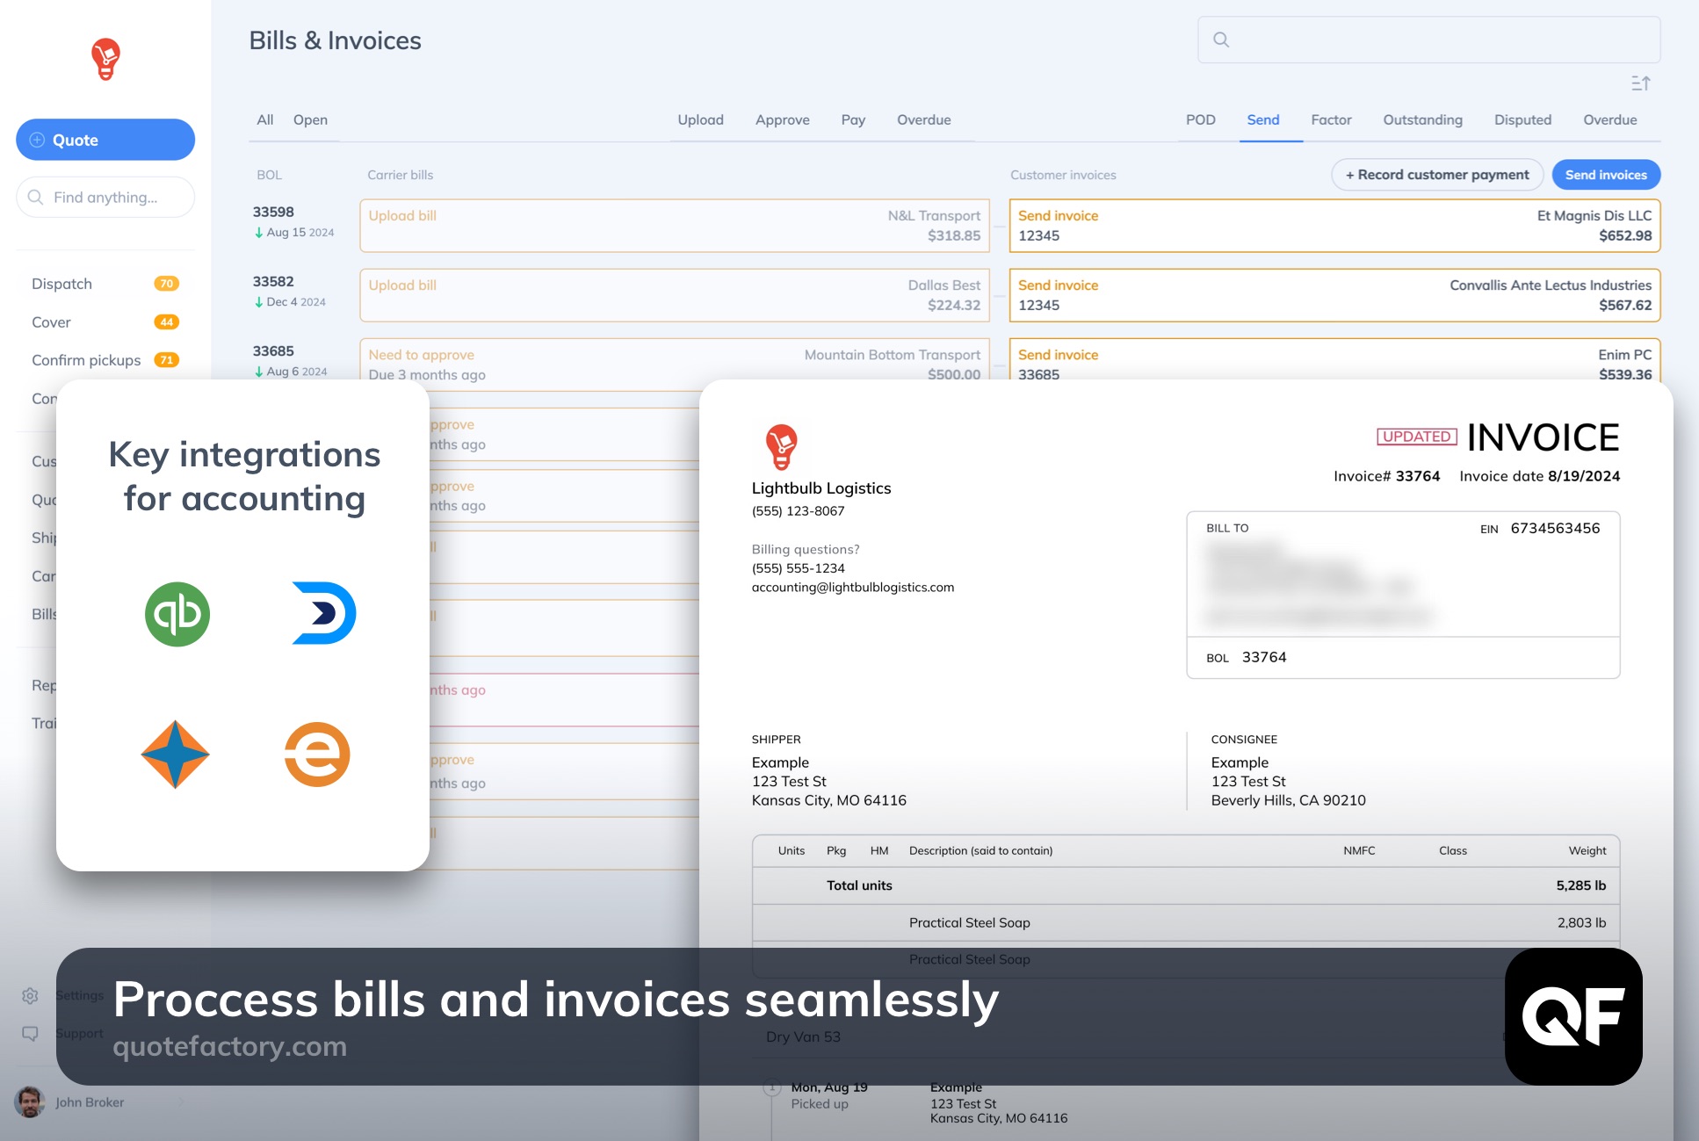This screenshot has height=1141, width=1699.
Task: Open the Settings gear icon
Action: click(30, 995)
